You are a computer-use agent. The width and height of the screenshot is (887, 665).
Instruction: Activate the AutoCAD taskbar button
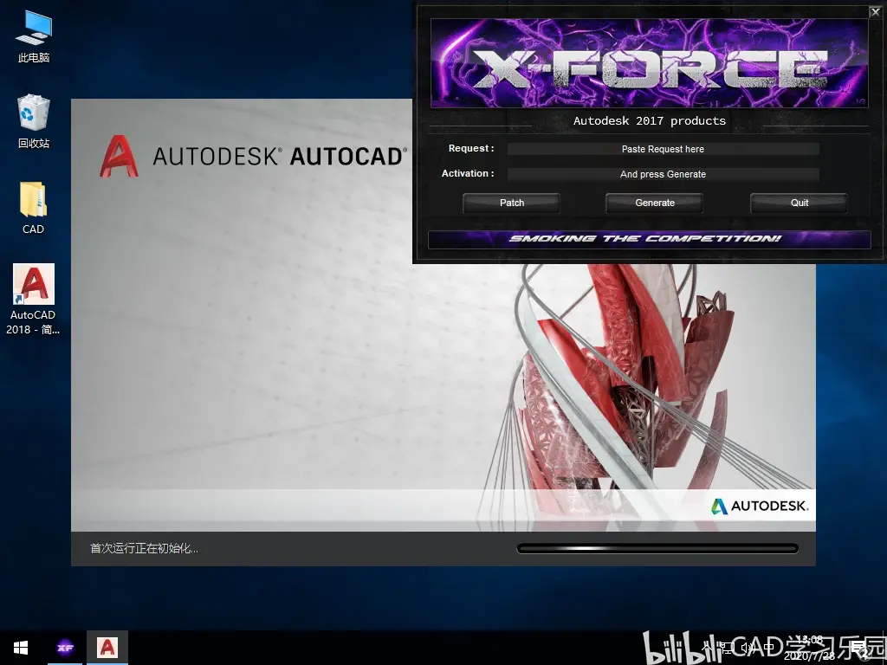pyautogui.click(x=107, y=648)
